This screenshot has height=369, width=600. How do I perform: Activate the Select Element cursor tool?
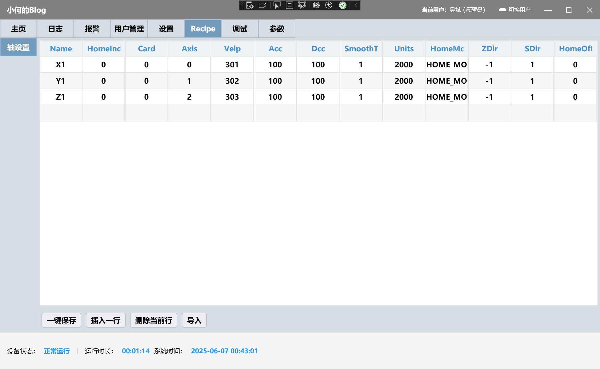point(277,5)
